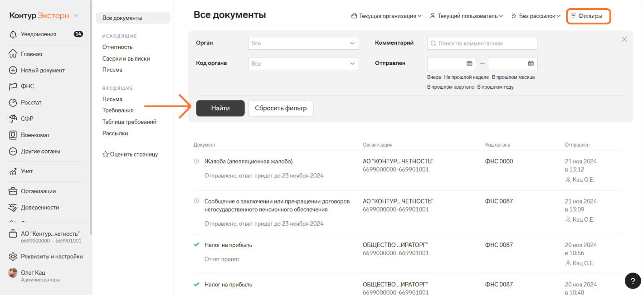
Task: Click the СФР umbrella icon
Action: pos(13,119)
